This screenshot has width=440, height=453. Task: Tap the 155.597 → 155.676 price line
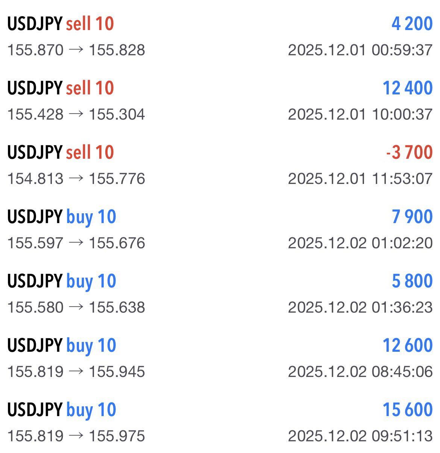click(76, 243)
